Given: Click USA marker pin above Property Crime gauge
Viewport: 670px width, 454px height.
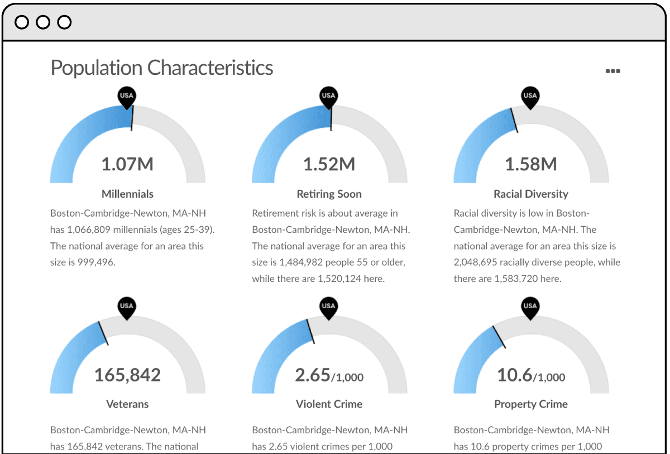Looking at the screenshot, I should point(530,307).
